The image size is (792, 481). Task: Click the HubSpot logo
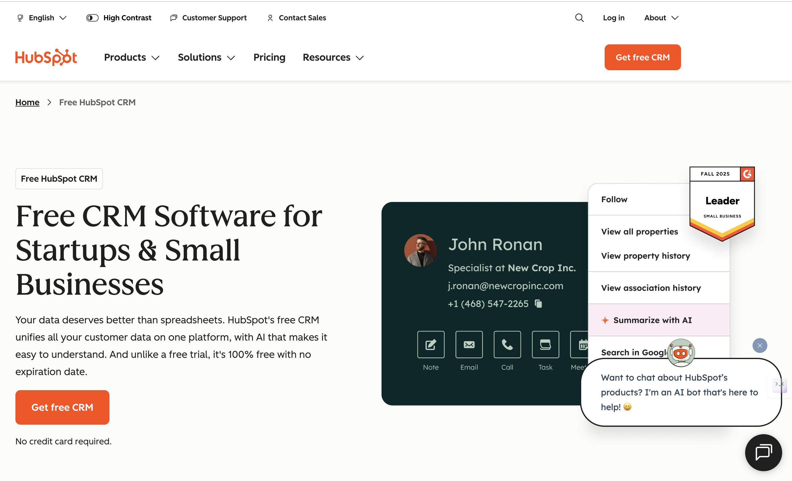(x=46, y=58)
